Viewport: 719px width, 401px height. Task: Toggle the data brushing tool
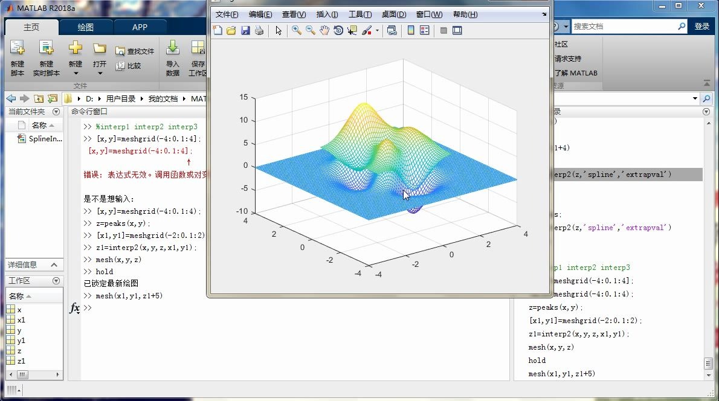coord(365,30)
